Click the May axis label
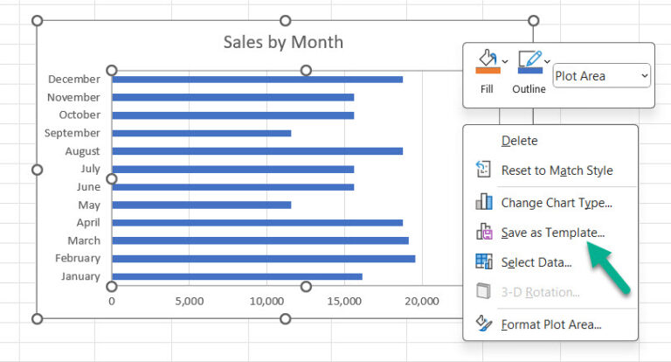The width and height of the screenshot is (671, 362). (89, 205)
